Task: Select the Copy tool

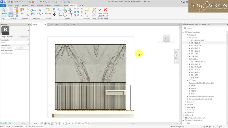Action: tap(60, 14)
